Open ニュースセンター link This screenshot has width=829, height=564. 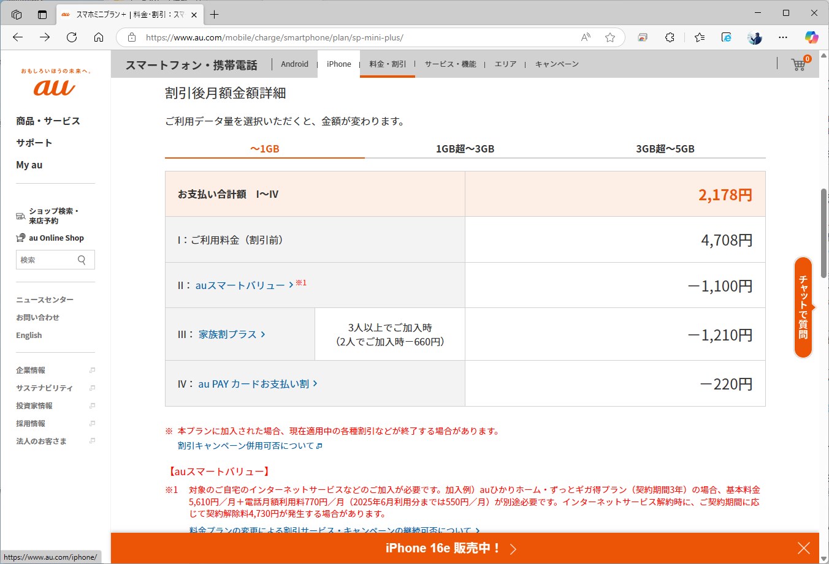coord(45,299)
